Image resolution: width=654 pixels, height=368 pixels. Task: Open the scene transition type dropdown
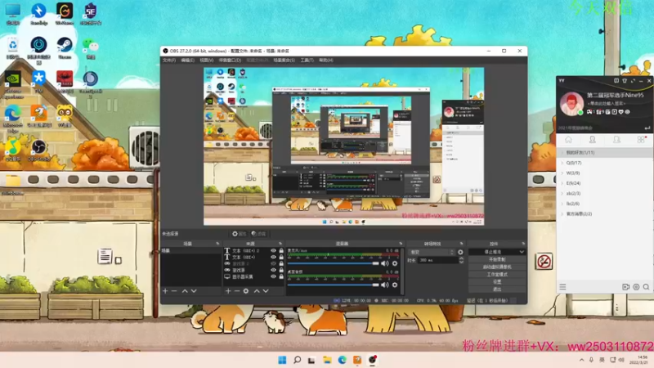click(432, 252)
